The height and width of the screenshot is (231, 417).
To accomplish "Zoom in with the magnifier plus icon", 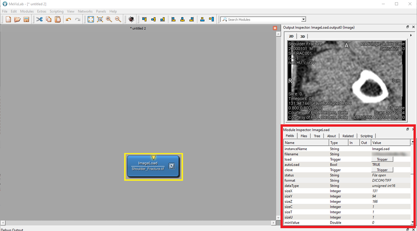I will (109, 19).
